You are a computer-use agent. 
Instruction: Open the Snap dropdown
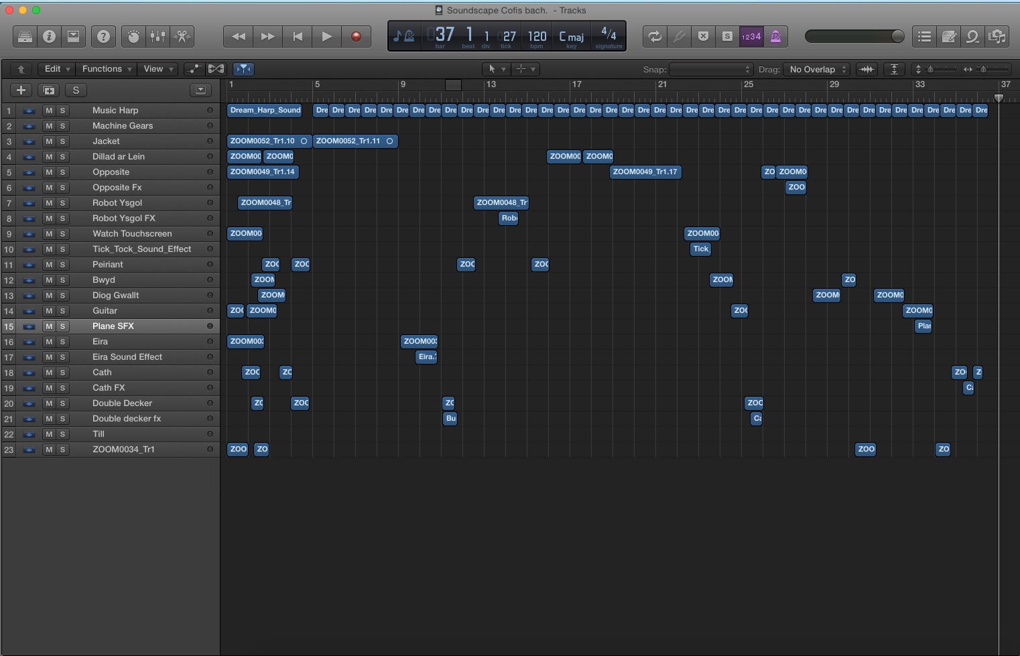pyautogui.click(x=710, y=70)
